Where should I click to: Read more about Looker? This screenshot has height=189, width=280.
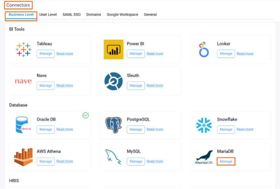tap(245, 53)
